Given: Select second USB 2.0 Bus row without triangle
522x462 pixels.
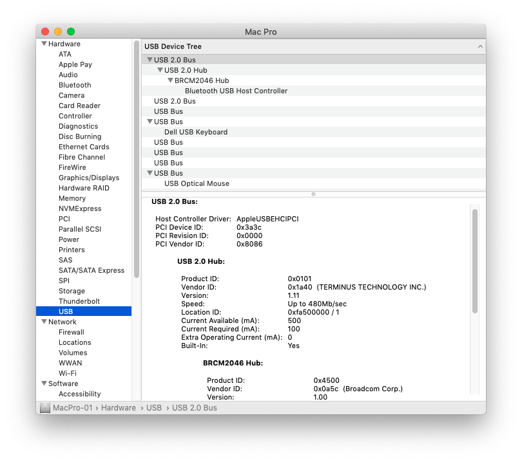Looking at the screenshot, I should click(x=313, y=101).
